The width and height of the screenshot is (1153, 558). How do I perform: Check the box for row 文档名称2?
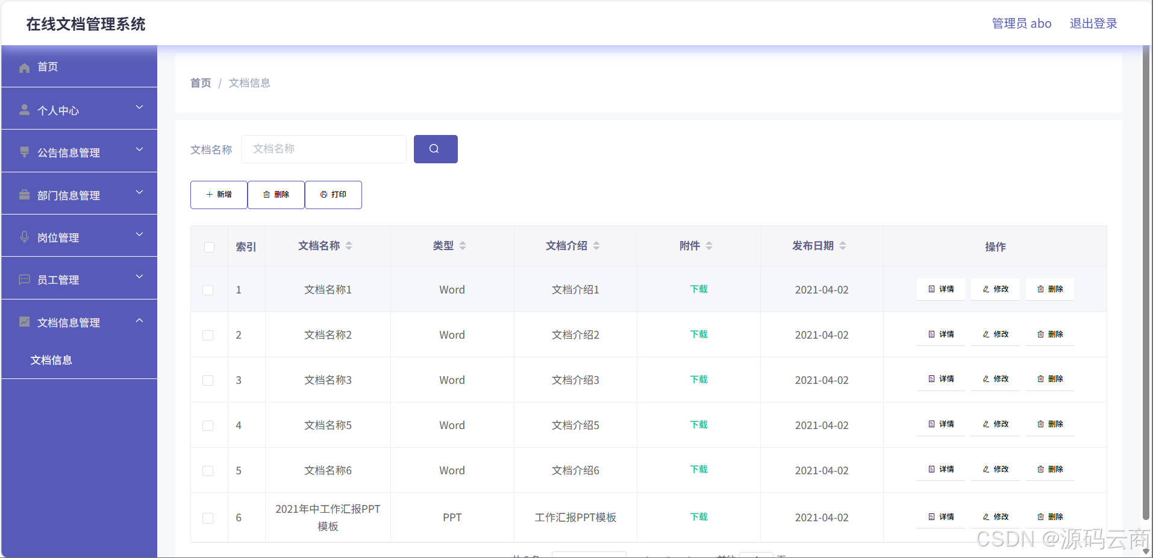[x=208, y=335]
